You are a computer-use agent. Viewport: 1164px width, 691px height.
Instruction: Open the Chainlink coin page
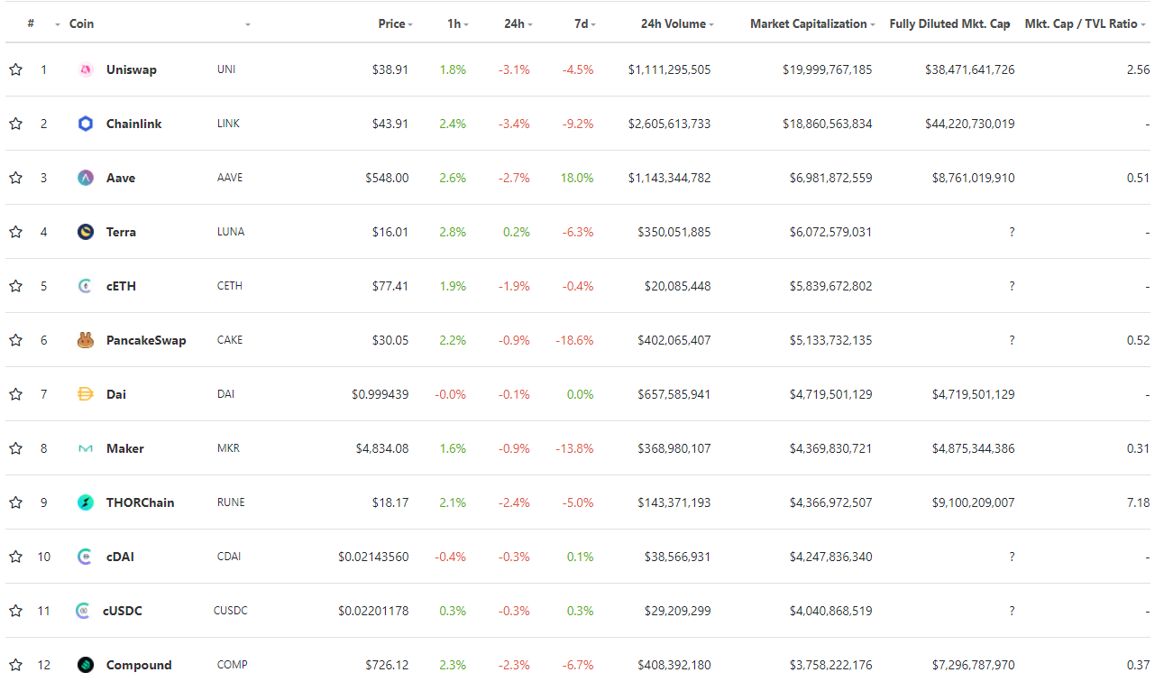[x=134, y=124]
